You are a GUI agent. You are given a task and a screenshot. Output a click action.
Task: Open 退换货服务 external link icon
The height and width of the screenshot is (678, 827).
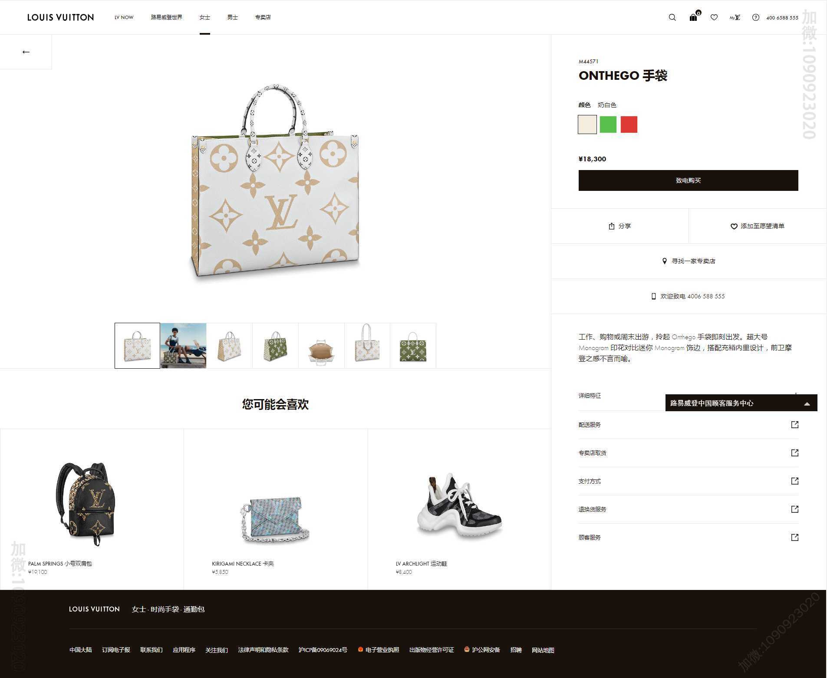794,509
